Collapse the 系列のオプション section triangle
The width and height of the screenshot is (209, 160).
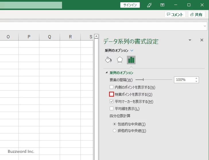click(x=107, y=73)
